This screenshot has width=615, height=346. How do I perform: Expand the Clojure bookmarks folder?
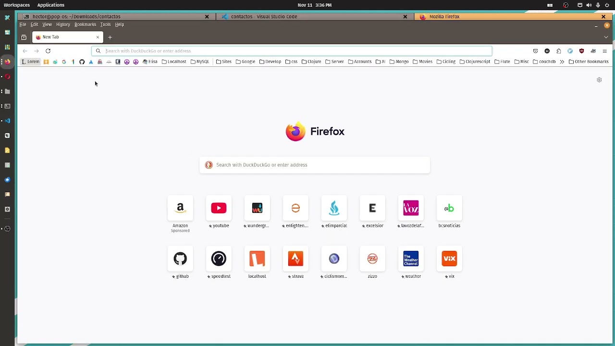pyautogui.click(x=311, y=62)
